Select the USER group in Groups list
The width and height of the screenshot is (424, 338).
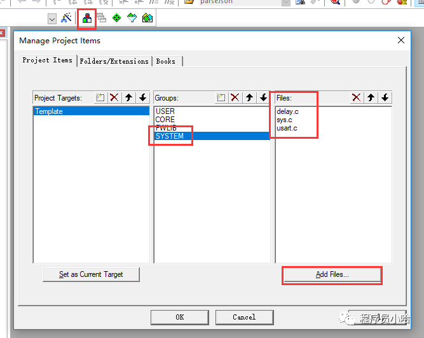(x=165, y=111)
